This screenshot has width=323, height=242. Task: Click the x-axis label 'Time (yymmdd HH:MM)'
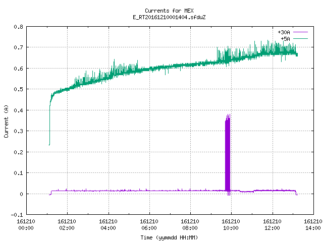pos(169,237)
